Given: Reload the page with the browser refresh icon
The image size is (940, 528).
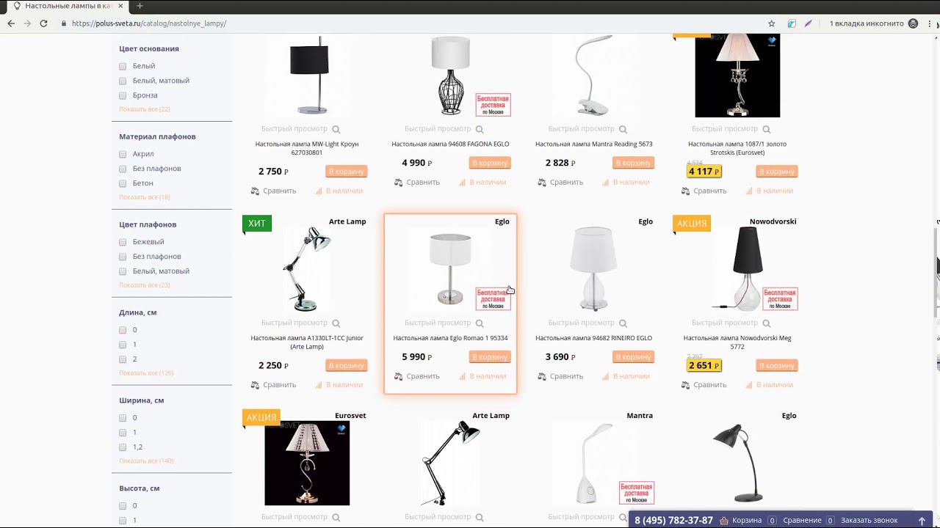Looking at the screenshot, I should click(43, 23).
